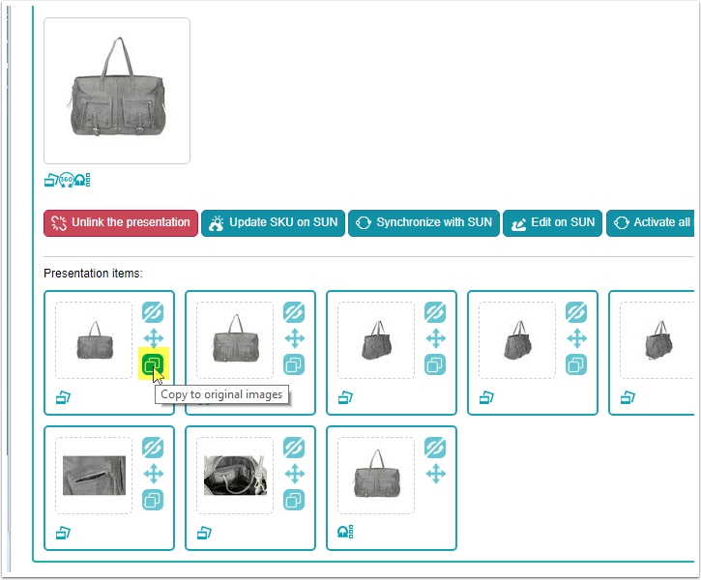Select move handle on fourth presentation item
The height and width of the screenshot is (580, 701).
click(577, 338)
